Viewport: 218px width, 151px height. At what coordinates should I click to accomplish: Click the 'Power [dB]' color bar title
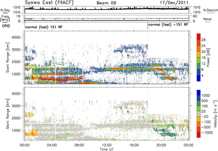[x=208, y=58]
